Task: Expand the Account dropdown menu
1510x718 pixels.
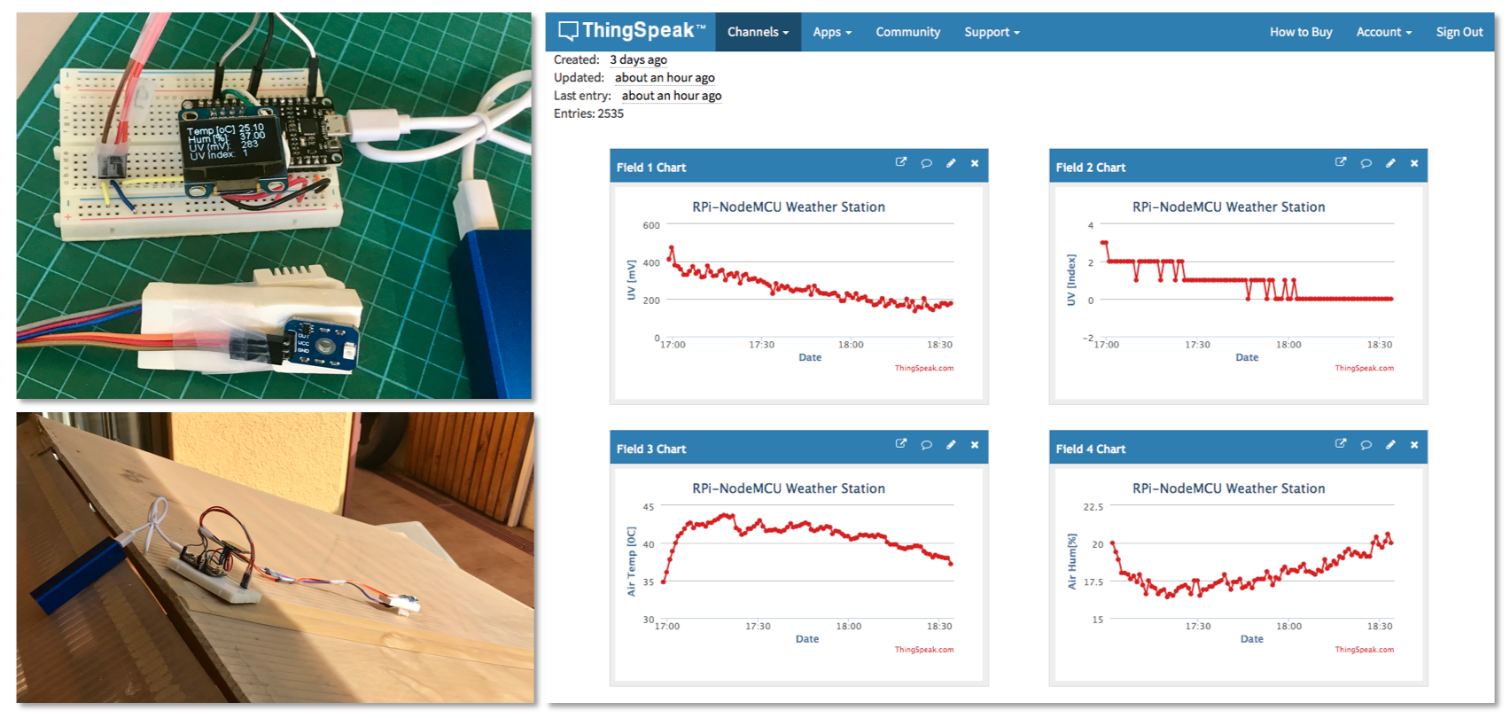Action: (1383, 32)
